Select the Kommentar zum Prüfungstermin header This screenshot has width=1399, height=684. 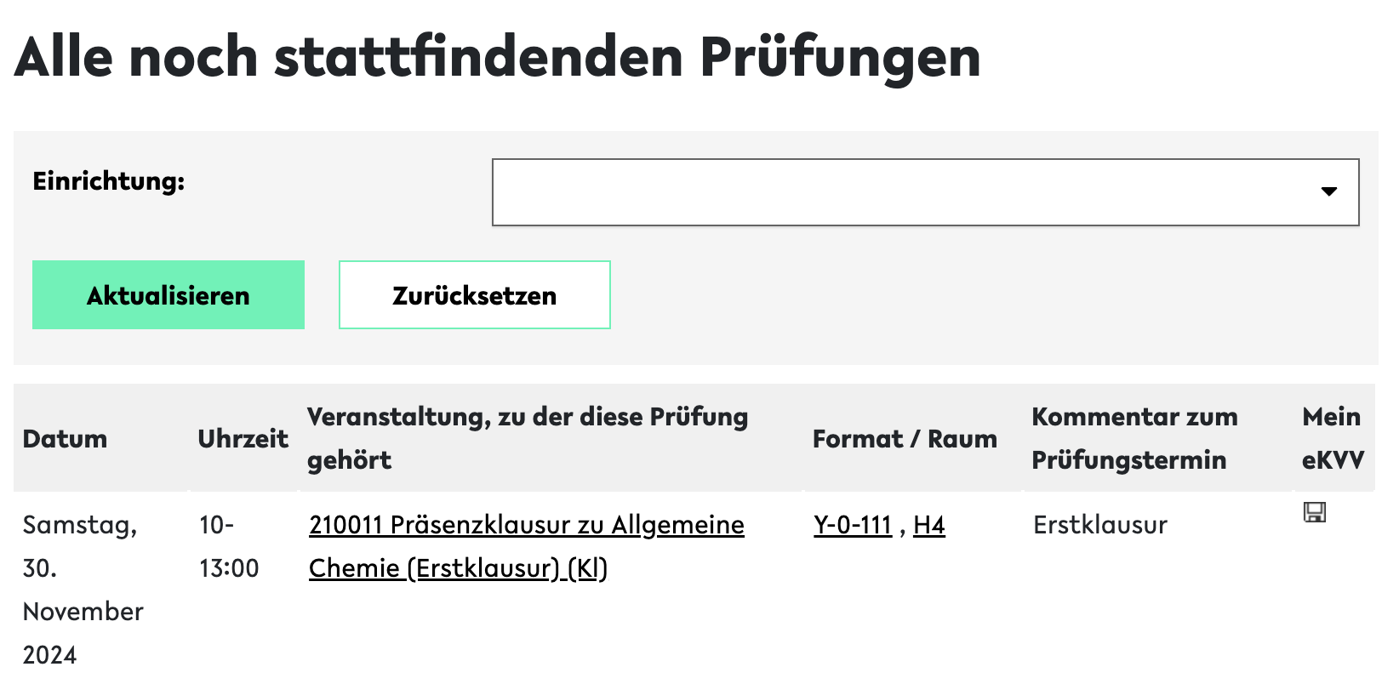tap(1134, 438)
